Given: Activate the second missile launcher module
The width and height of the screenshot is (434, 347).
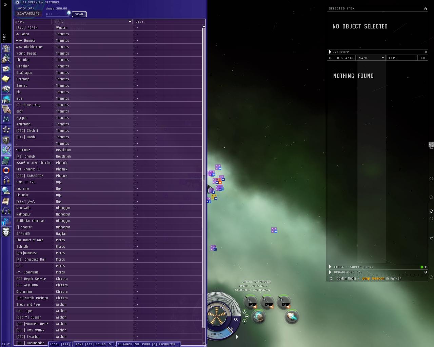Looking at the screenshot, I should tap(267, 302).
